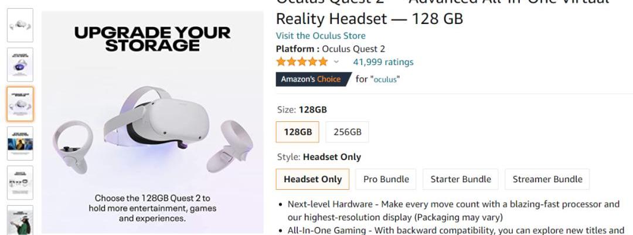
Task: Open the second product image thumbnail
Action: (x=21, y=64)
